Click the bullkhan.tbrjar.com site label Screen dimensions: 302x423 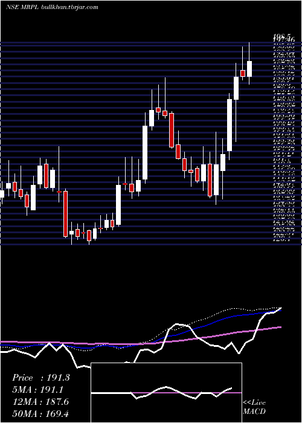click(x=70, y=7)
